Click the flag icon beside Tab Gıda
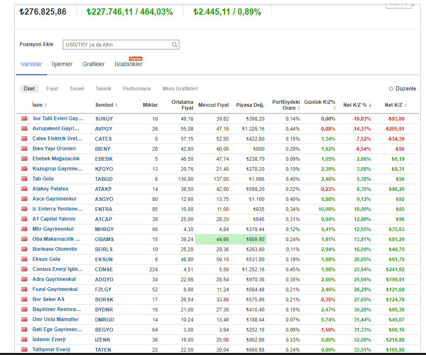The height and width of the screenshot is (355, 426). [x=24, y=179]
